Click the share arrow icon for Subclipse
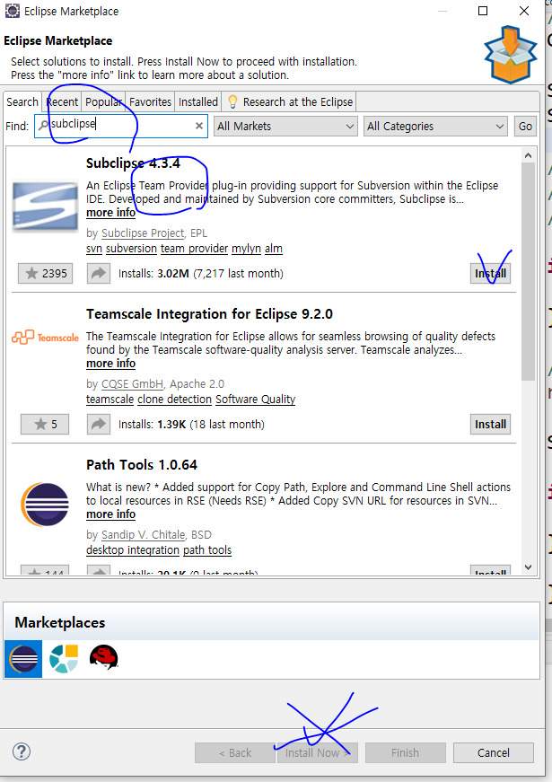 [98, 273]
